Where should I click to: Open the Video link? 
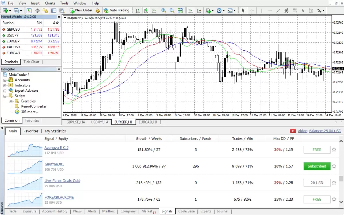coord(302,131)
